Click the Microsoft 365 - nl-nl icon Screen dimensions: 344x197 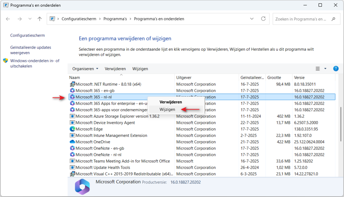click(x=72, y=97)
